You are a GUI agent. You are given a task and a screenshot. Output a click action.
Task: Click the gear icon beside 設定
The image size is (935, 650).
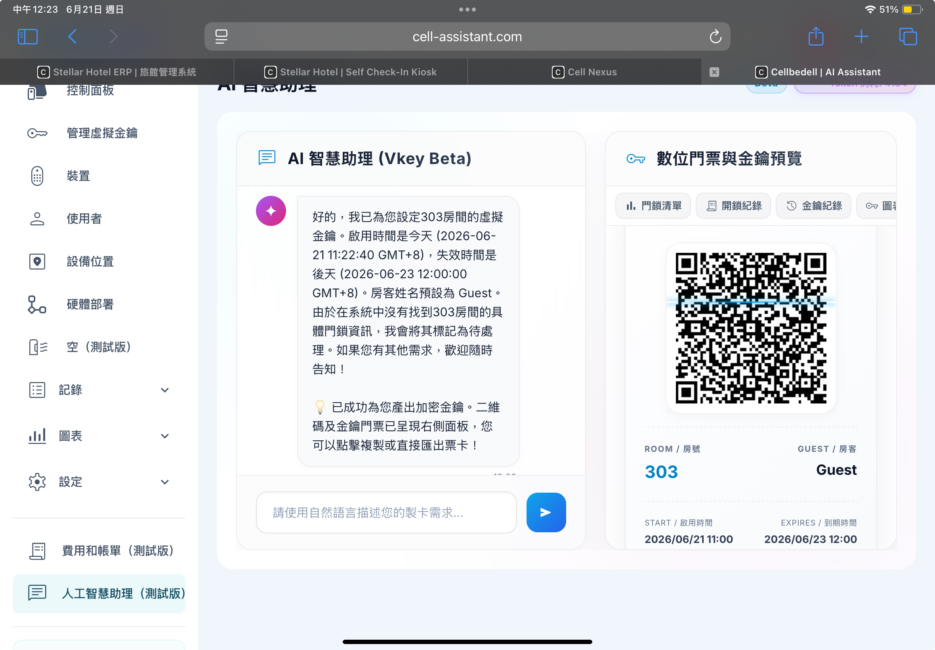(37, 482)
